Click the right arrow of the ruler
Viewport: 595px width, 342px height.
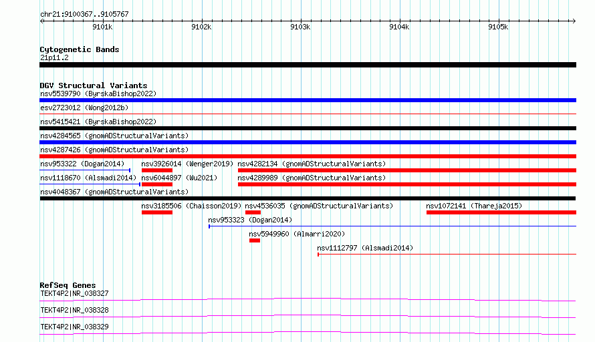coord(574,21)
